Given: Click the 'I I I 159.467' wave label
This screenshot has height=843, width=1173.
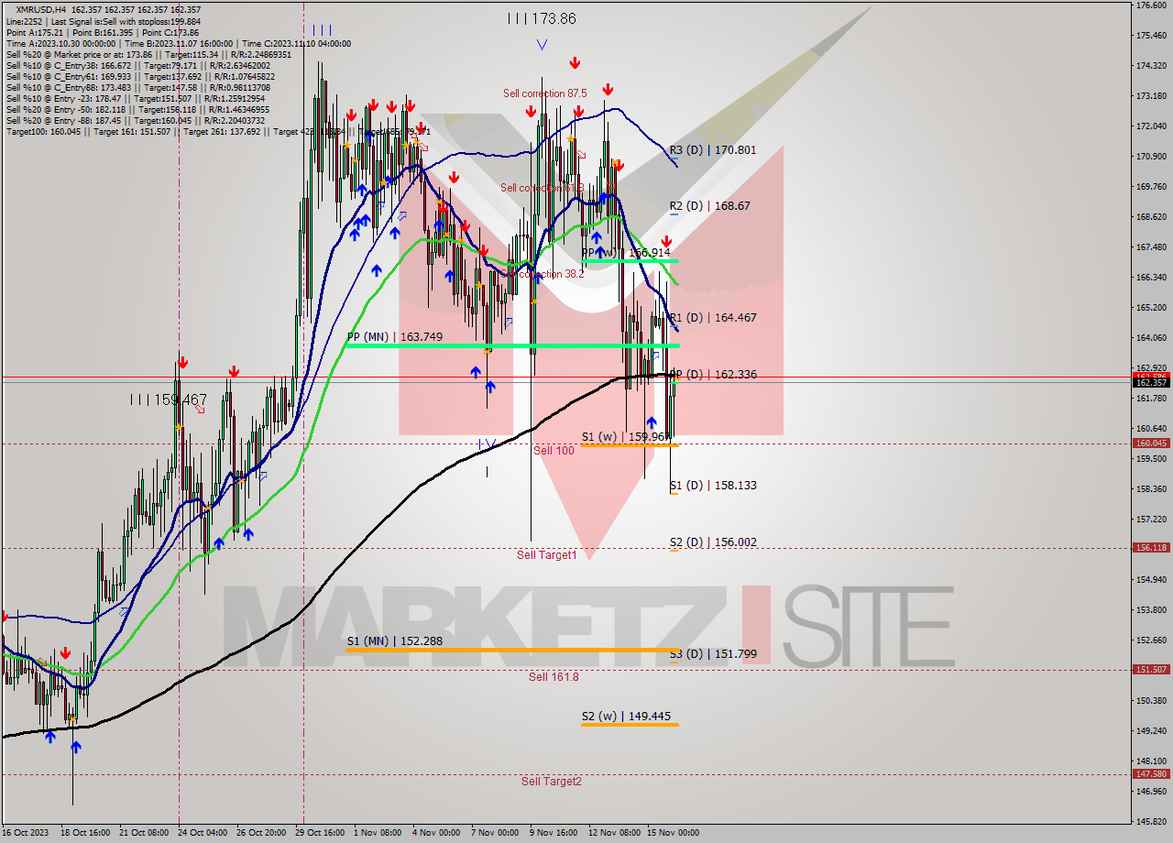Looking at the screenshot, I should (x=168, y=400).
